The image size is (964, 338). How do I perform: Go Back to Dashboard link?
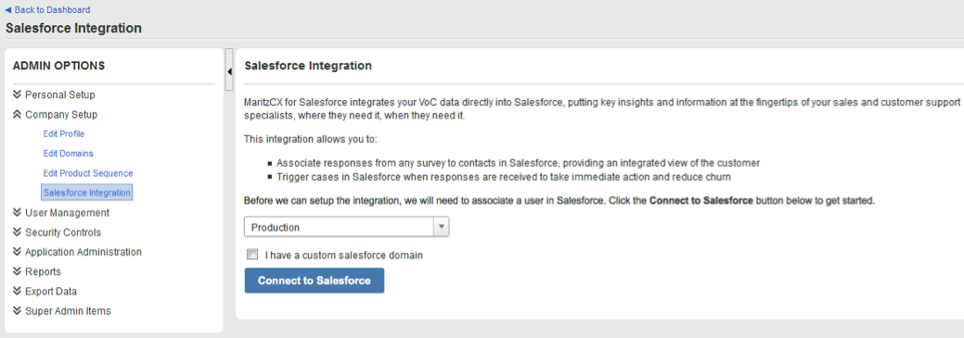pyautogui.click(x=47, y=10)
